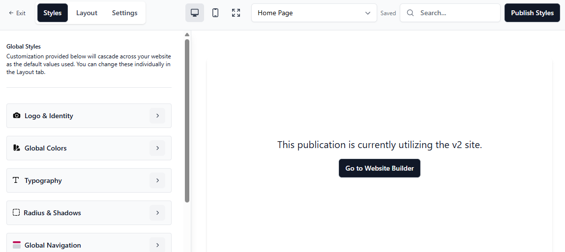Toggle fullscreen preview icon

236,13
